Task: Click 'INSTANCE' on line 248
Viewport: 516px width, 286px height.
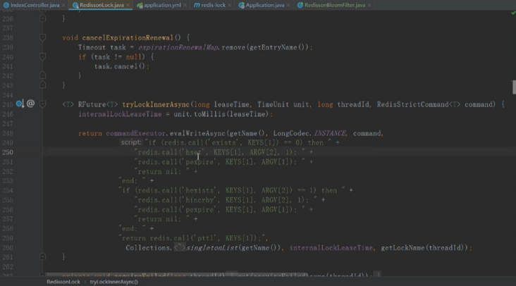Action: pos(330,133)
